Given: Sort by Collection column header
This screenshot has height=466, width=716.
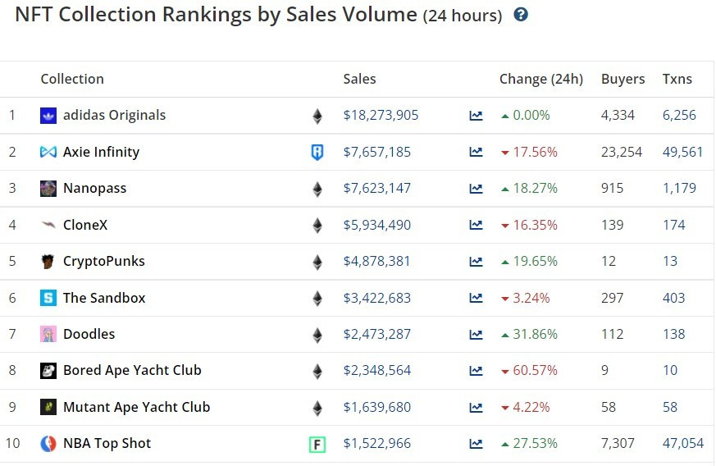Looking at the screenshot, I should (72, 79).
